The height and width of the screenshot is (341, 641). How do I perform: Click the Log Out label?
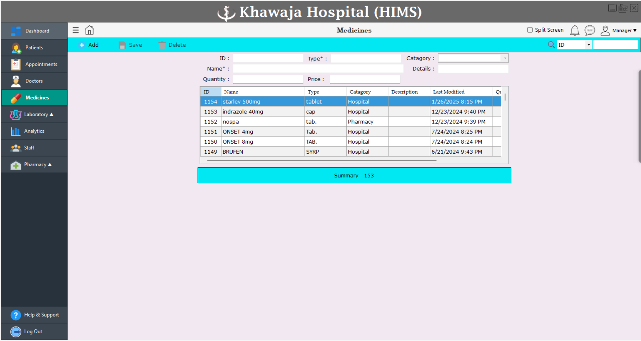tap(33, 331)
